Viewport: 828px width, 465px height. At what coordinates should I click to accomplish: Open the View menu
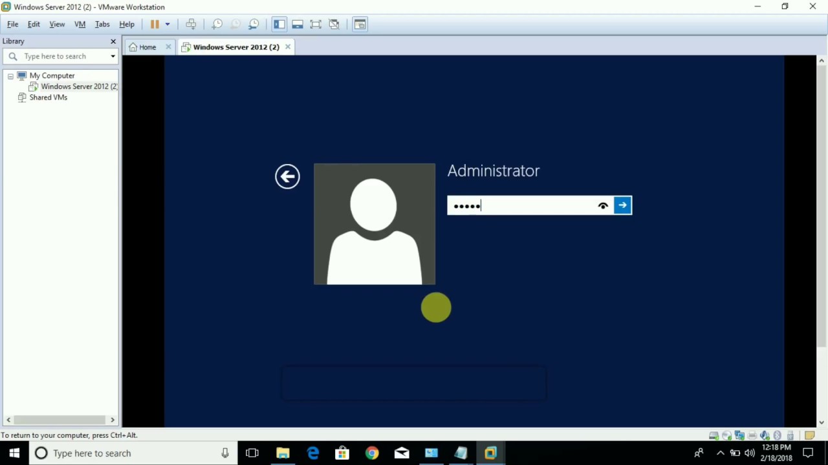[x=57, y=24]
